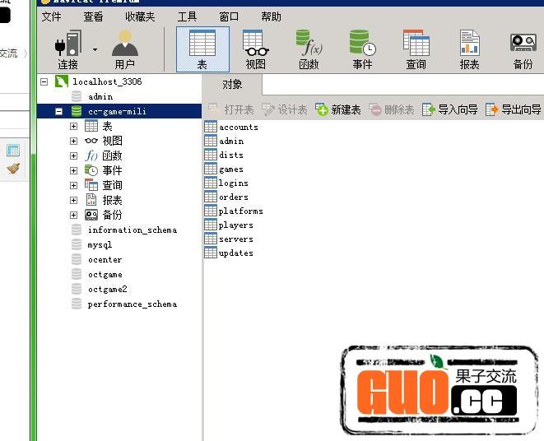Open the 用户 (User) manager icon
Screen dimensions: 544x441
pyautogui.click(x=124, y=49)
